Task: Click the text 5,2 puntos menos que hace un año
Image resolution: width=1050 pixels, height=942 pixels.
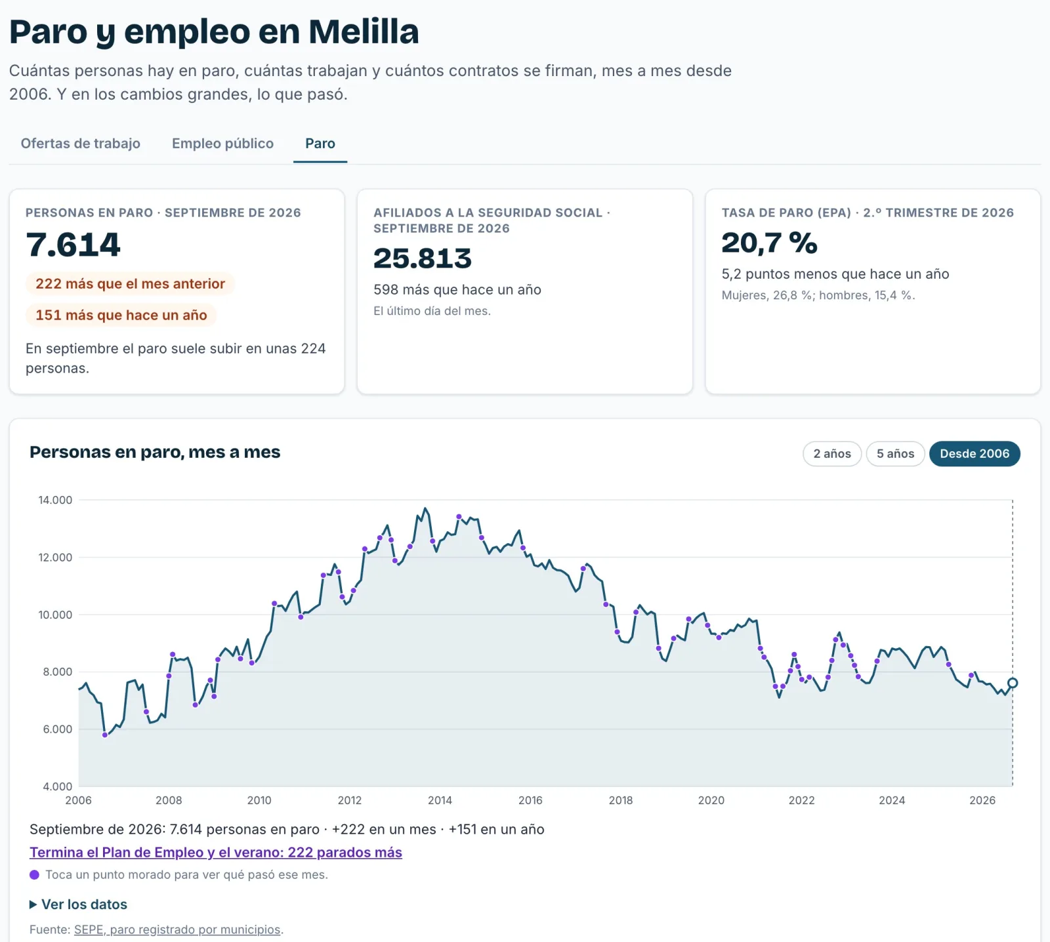Action: pos(835,274)
